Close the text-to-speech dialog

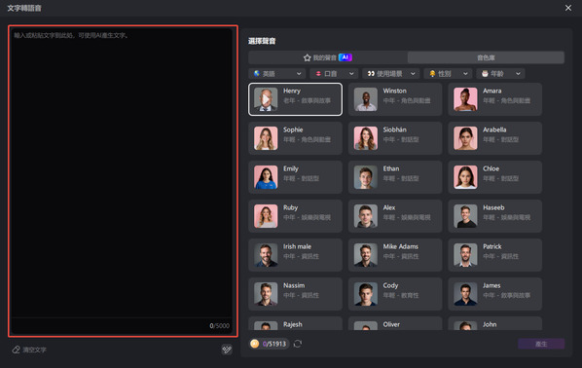pyautogui.click(x=568, y=8)
